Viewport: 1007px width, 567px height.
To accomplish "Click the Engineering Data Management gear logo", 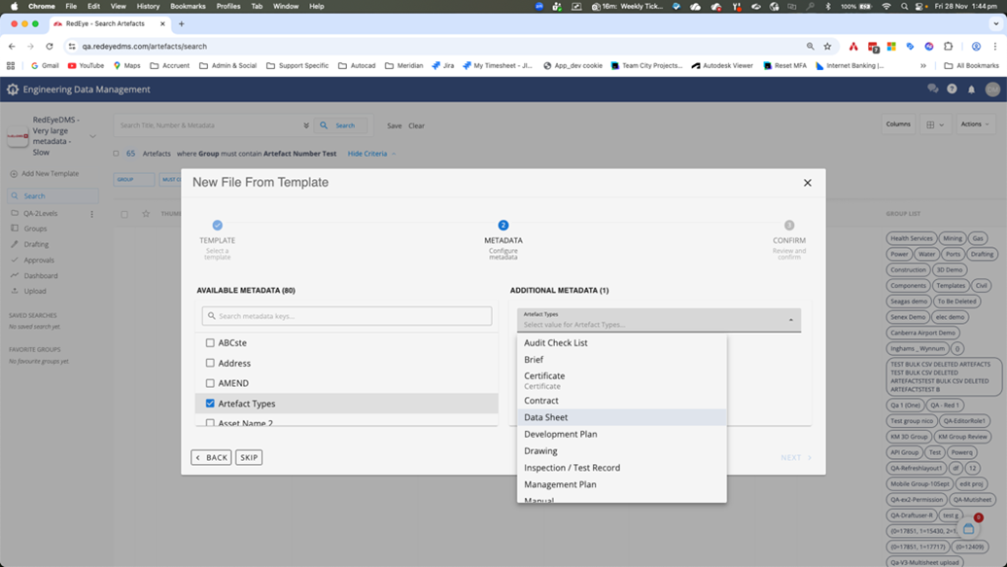I will pos(13,89).
